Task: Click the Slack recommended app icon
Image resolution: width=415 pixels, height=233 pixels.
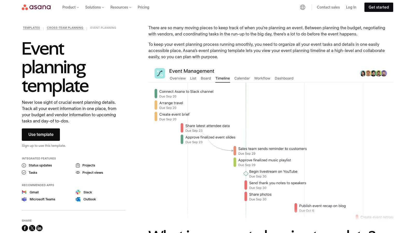Action: [x=78, y=192]
